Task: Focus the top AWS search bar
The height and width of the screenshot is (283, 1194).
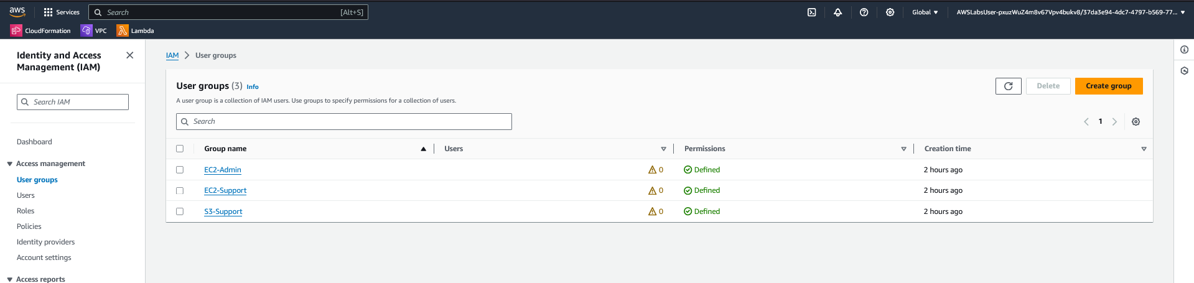Action: pos(228,12)
